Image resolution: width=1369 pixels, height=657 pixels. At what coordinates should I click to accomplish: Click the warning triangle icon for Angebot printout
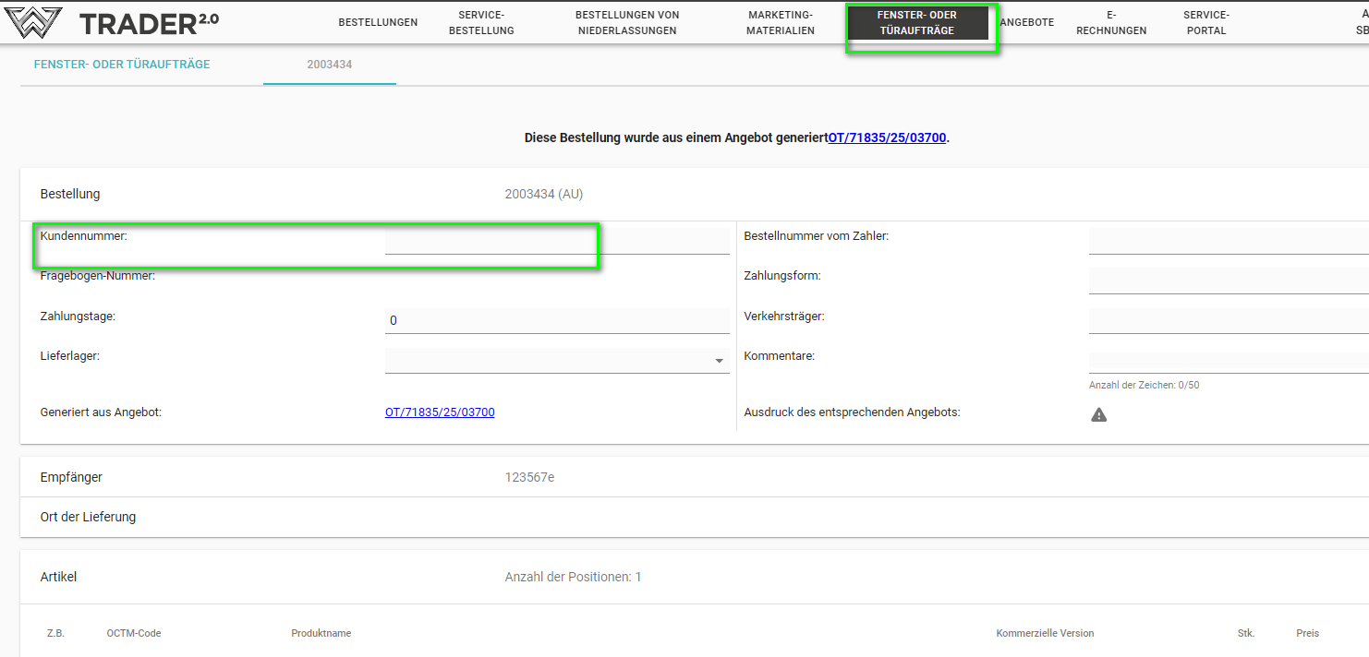[x=1098, y=414]
